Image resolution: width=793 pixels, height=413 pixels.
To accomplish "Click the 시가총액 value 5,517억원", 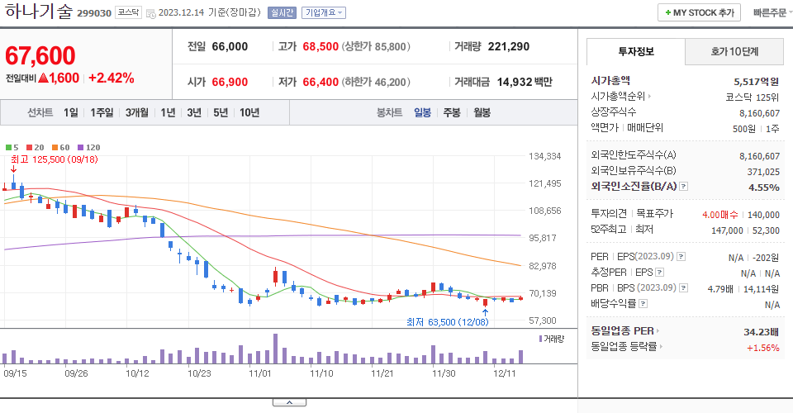I will pos(757,82).
